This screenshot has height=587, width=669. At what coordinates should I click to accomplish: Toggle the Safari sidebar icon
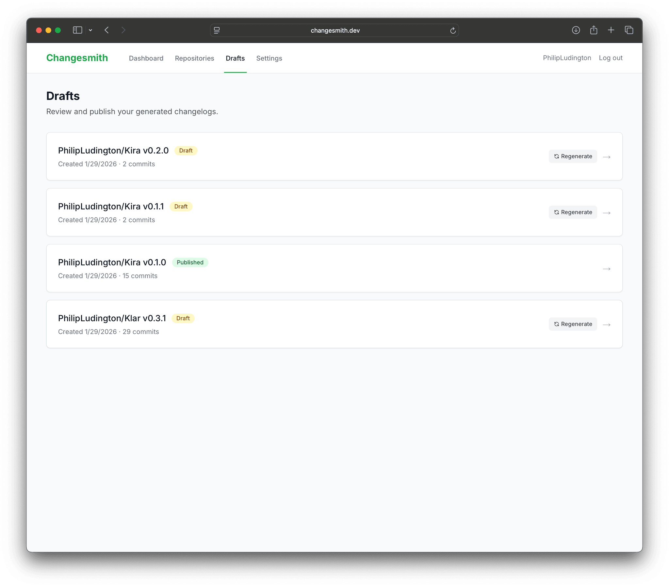tap(77, 30)
